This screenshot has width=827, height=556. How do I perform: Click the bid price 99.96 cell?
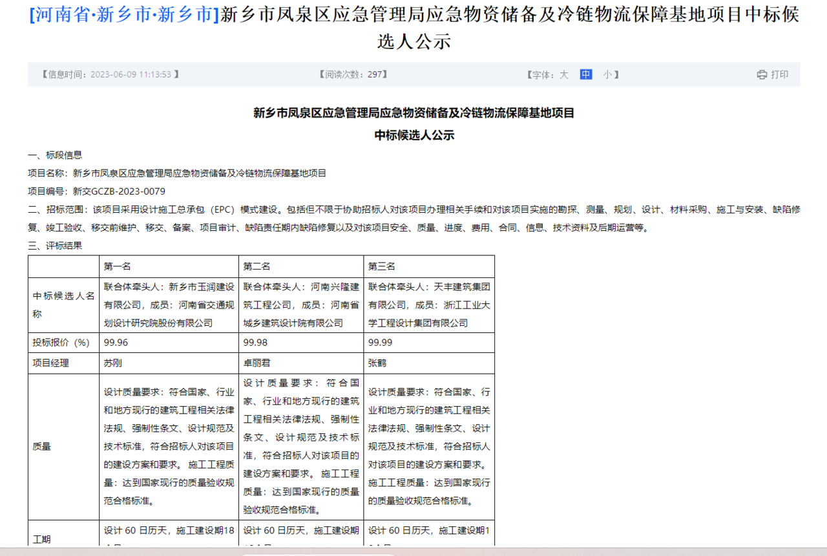click(116, 343)
